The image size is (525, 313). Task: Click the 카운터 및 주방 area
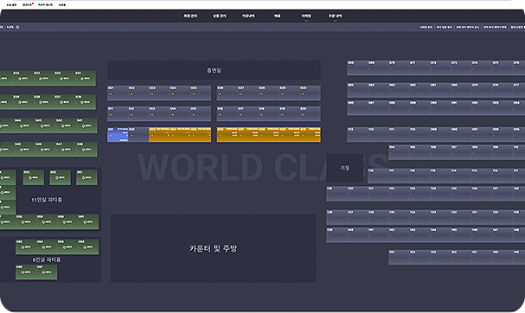pos(214,248)
